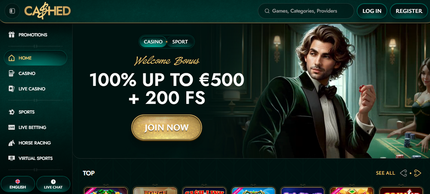Show previous Top games with left arrow
Image resolution: width=430 pixels, height=194 pixels.
(403, 173)
